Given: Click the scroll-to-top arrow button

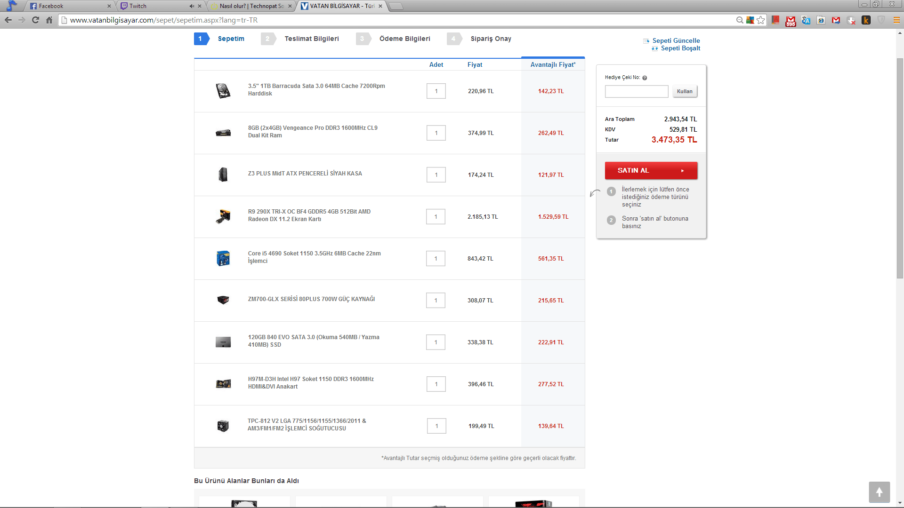Looking at the screenshot, I should tap(879, 492).
